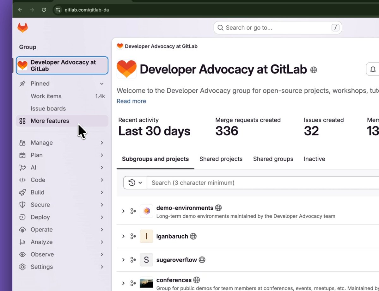
Task: Open the Settings menu label
Action: click(x=42, y=267)
